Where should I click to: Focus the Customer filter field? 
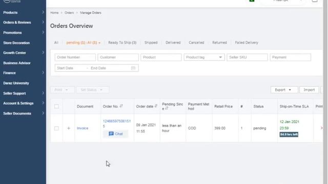118,57
